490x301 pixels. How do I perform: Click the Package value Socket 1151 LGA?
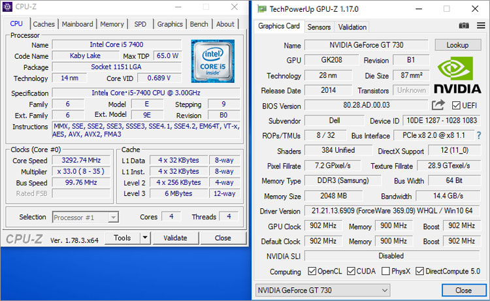click(x=116, y=67)
